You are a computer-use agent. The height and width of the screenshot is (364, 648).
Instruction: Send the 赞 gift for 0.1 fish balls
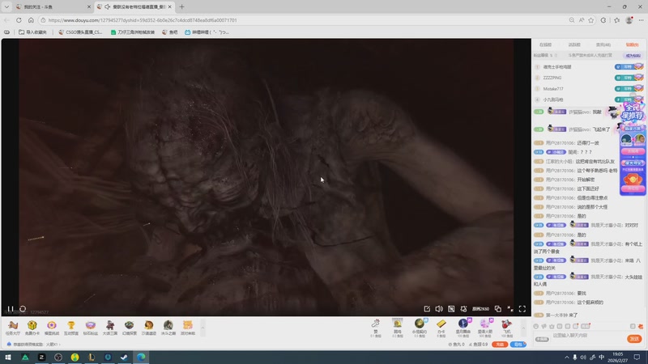pos(376,328)
